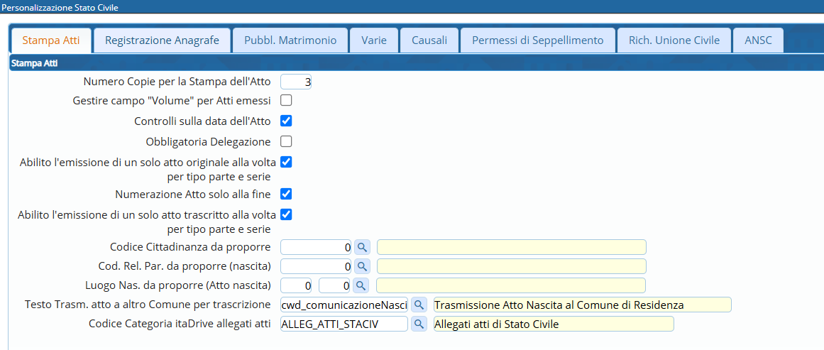Click the Numero Copie input field
The width and height of the screenshot is (824, 350).
pyautogui.click(x=296, y=82)
